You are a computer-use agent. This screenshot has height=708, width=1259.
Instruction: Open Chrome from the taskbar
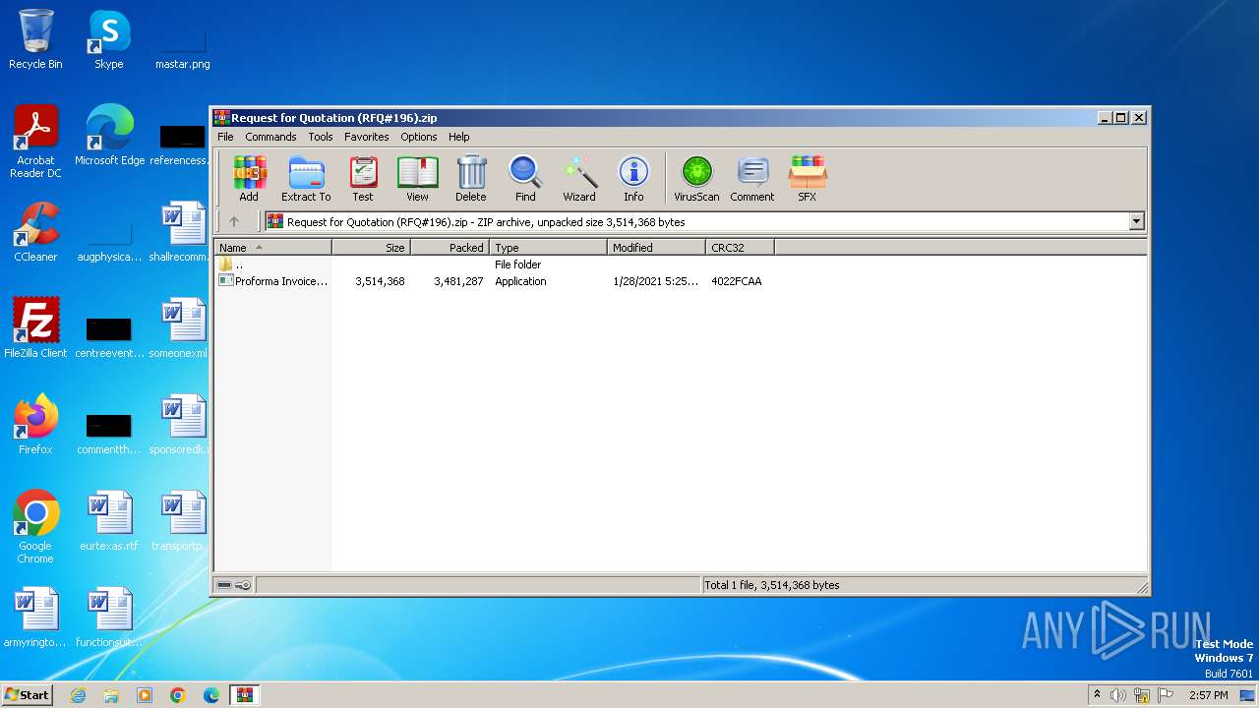178,695
